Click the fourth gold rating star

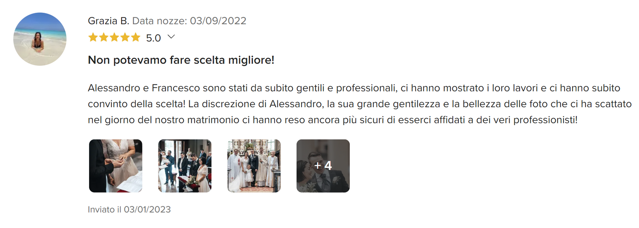pos(125,38)
